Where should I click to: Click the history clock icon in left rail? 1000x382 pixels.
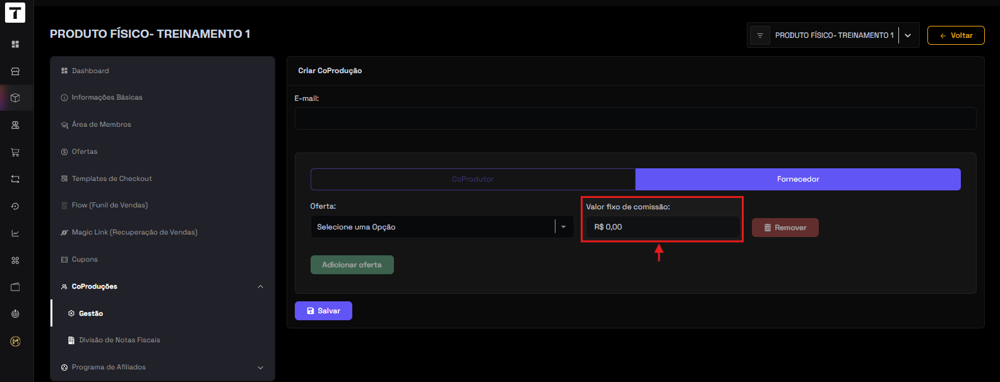(15, 206)
